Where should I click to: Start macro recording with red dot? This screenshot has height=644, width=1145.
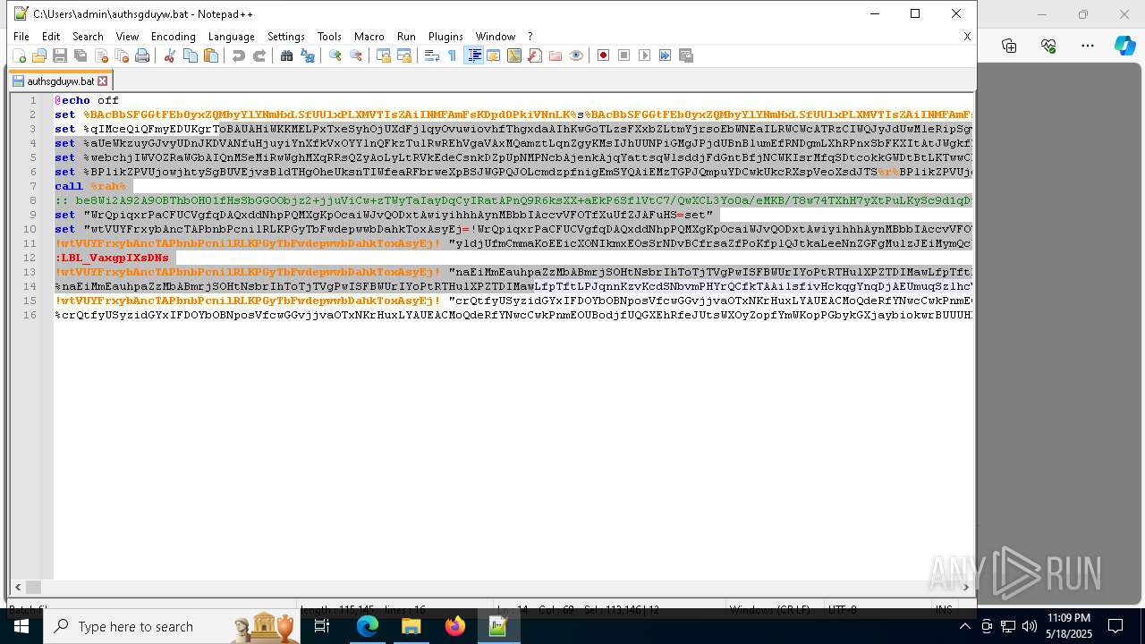(604, 55)
